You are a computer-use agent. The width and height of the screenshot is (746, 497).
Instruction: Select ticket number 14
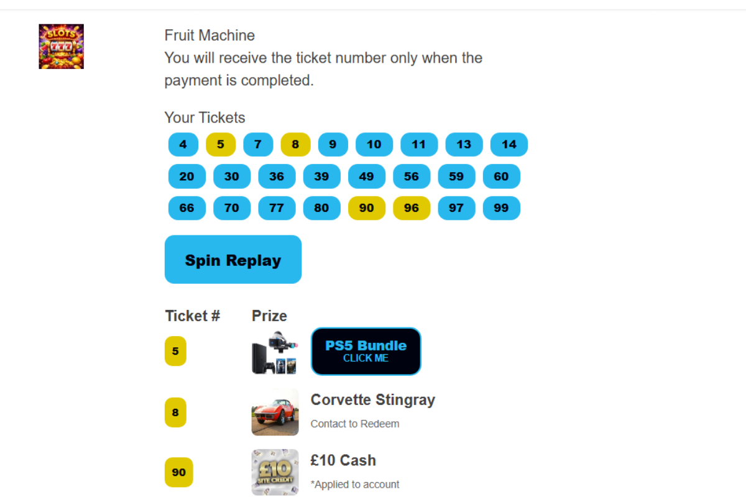coord(509,145)
